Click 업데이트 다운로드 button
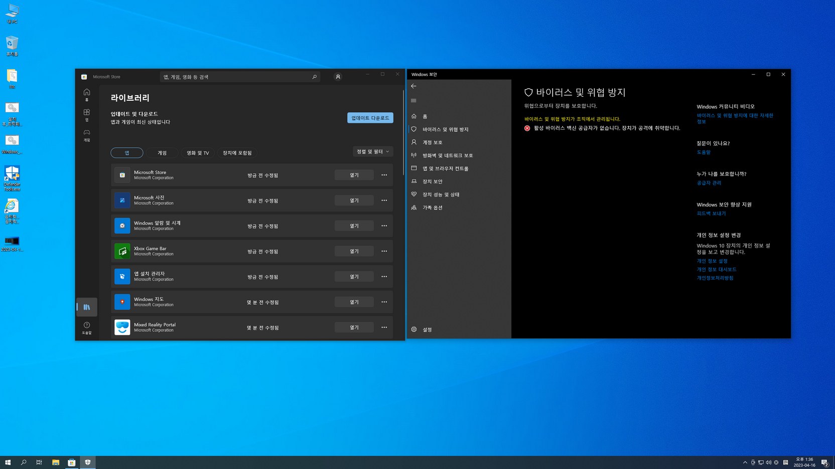This screenshot has height=469, width=835. tap(370, 118)
